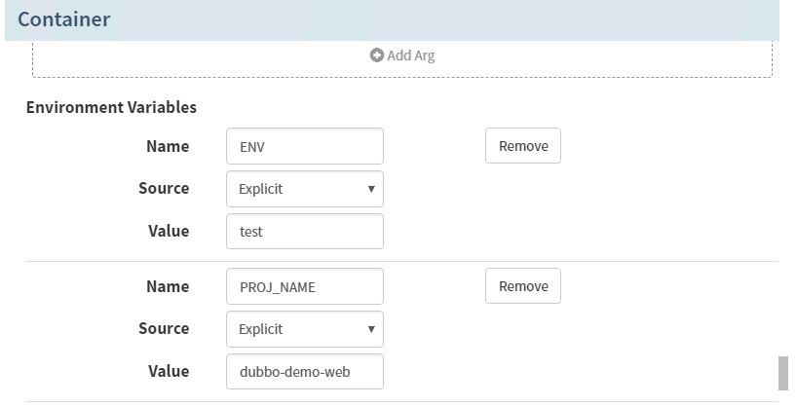Click the Value label beside the test field
Viewport: 797px width, 407px height.
(x=167, y=232)
